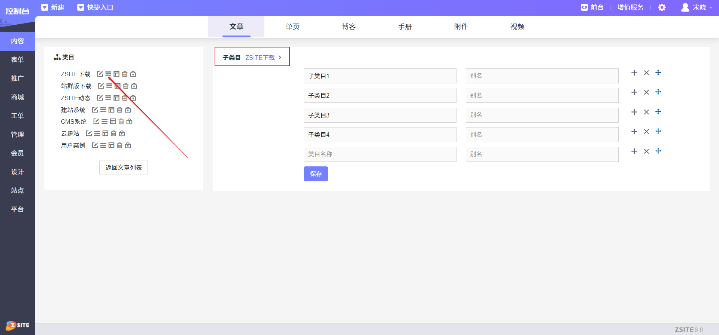Click the 保存 button
The image size is (719, 335).
(316, 174)
